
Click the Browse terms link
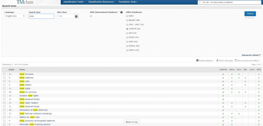[249, 18]
